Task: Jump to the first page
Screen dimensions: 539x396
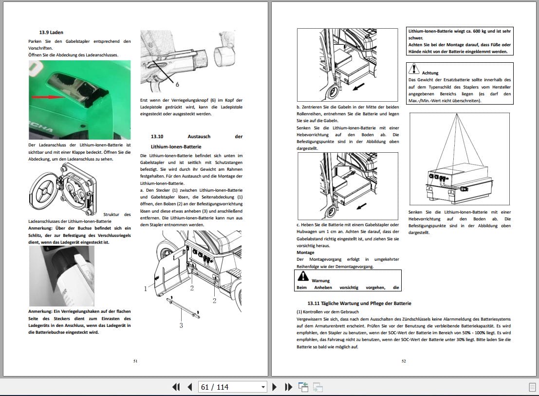Action: click(x=176, y=387)
